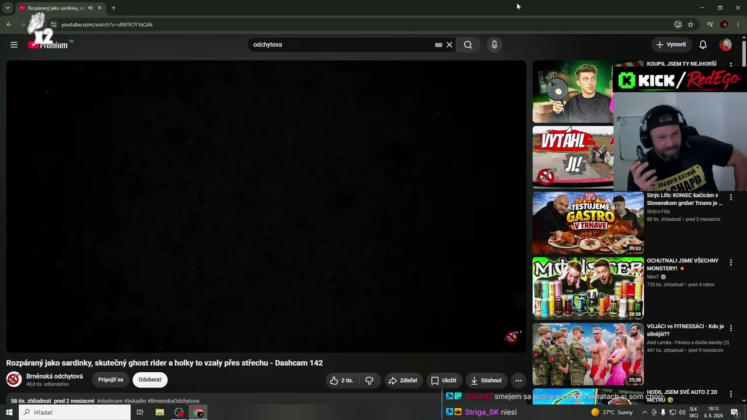This screenshot has height=420, width=747.
Task: Like the video showing '2 tis.'
Action: point(342,380)
